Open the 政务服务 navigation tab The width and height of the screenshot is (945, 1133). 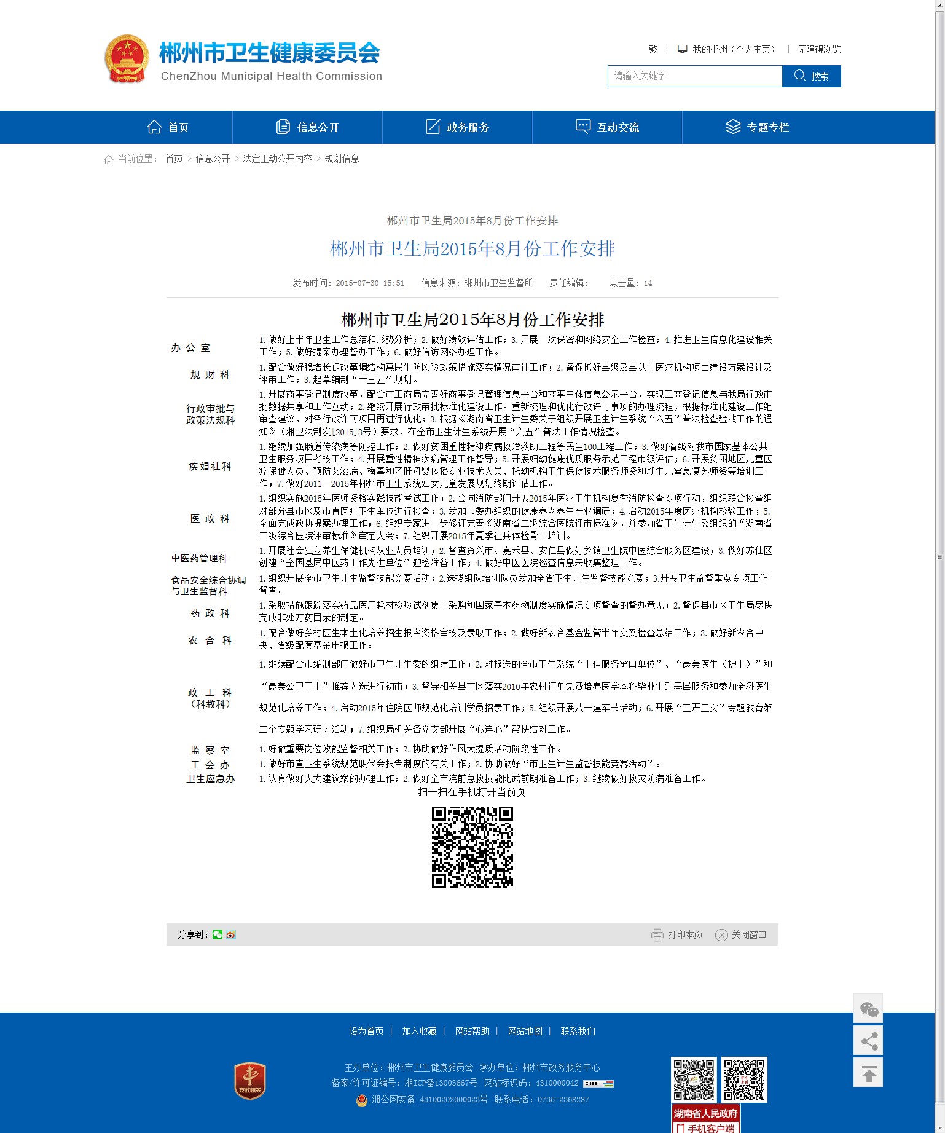(457, 127)
